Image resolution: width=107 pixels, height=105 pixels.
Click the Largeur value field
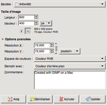click(26, 17)
